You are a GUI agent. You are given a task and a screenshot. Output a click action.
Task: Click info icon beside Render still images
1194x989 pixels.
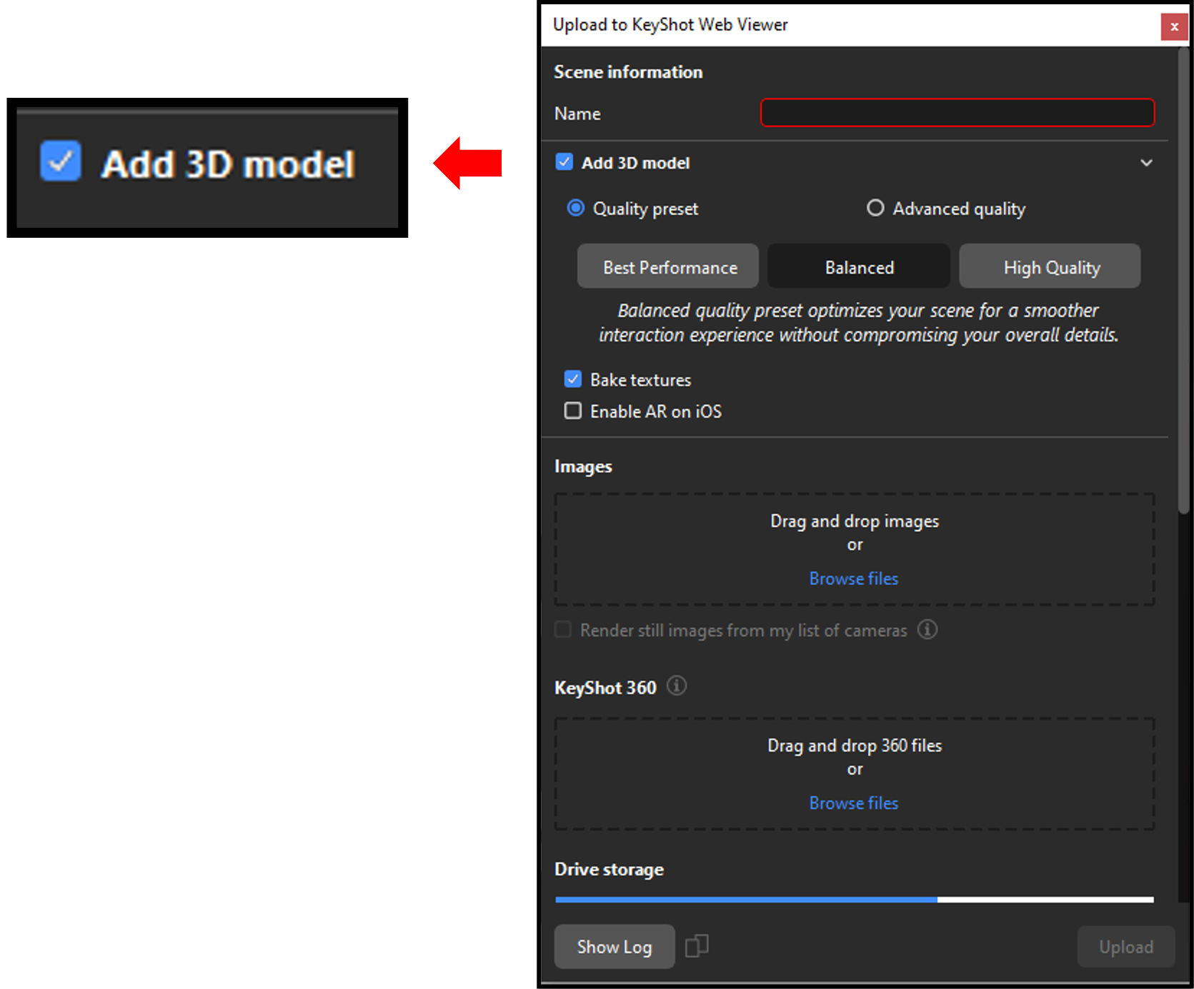(927, 630)
